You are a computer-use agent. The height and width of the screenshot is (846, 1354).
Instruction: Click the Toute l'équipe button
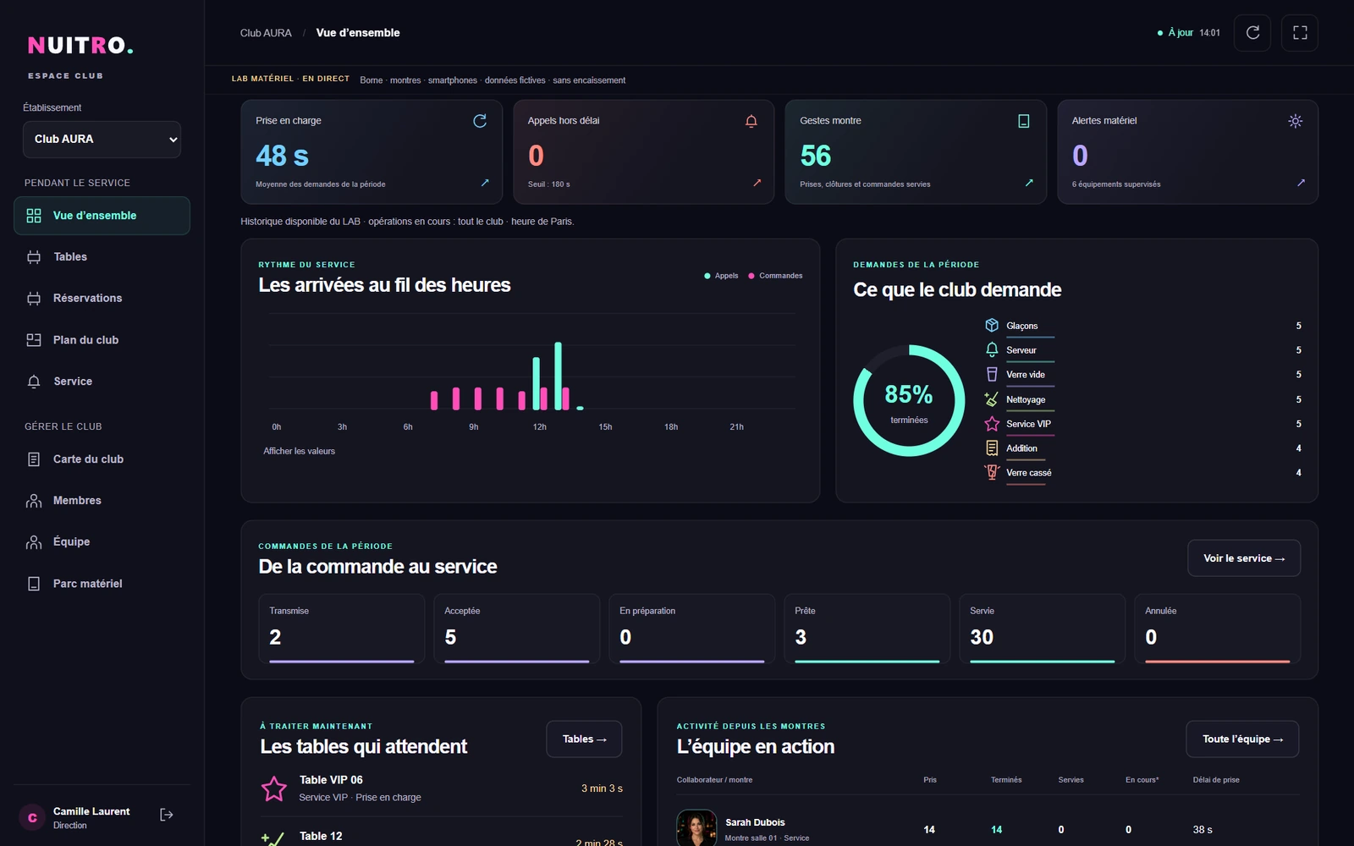(x=1242, y=739)
